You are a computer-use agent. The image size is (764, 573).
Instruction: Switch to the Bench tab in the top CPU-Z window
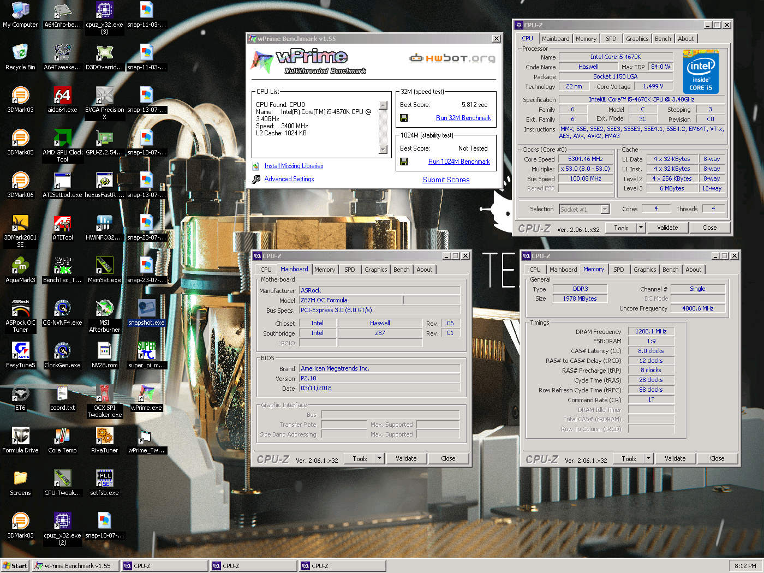coord(663,39)
